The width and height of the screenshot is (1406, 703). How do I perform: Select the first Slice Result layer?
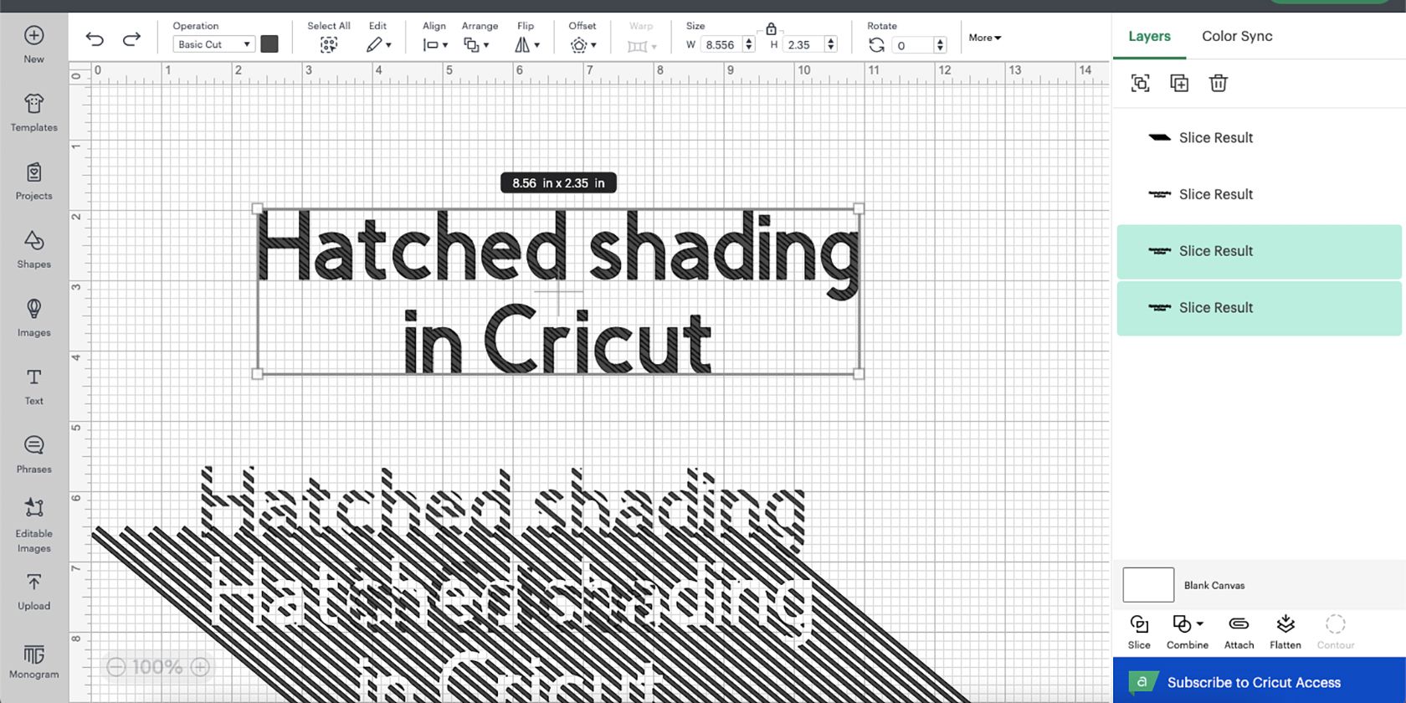(x=1259, y=138)
